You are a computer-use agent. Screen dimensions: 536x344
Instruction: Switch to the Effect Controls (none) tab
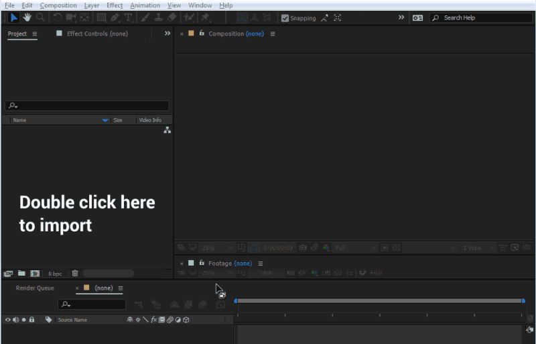[97, 34]
